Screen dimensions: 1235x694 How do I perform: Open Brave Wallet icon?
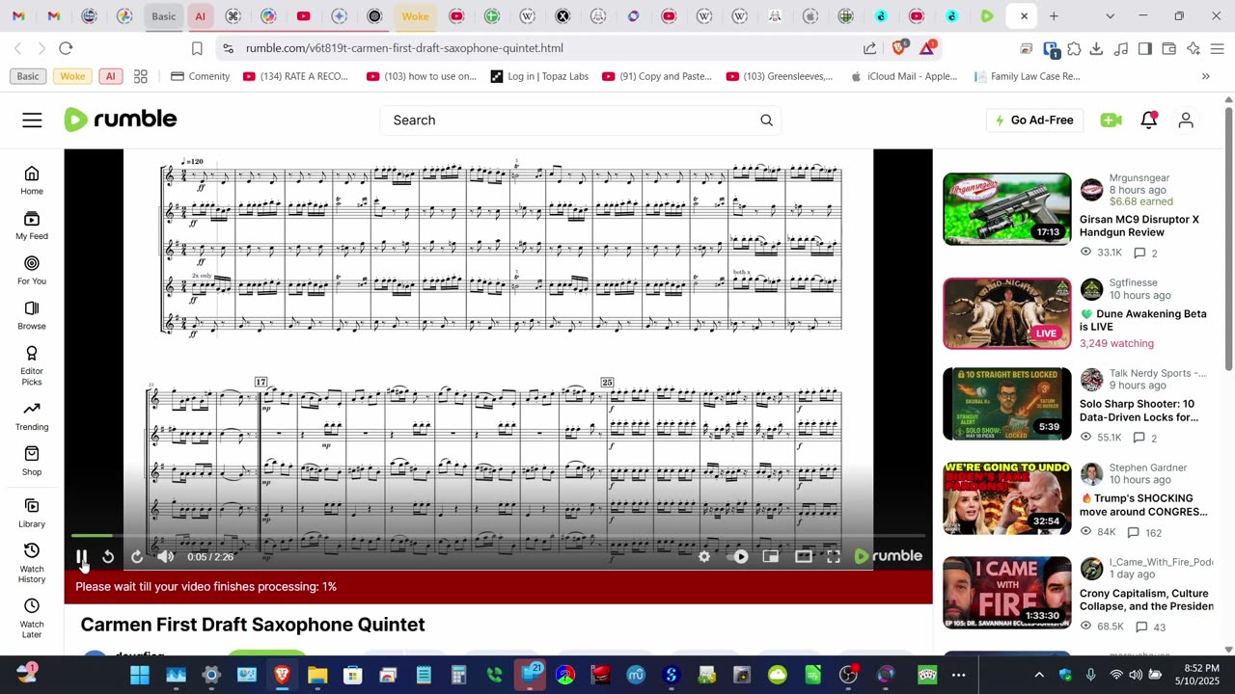1168,48
